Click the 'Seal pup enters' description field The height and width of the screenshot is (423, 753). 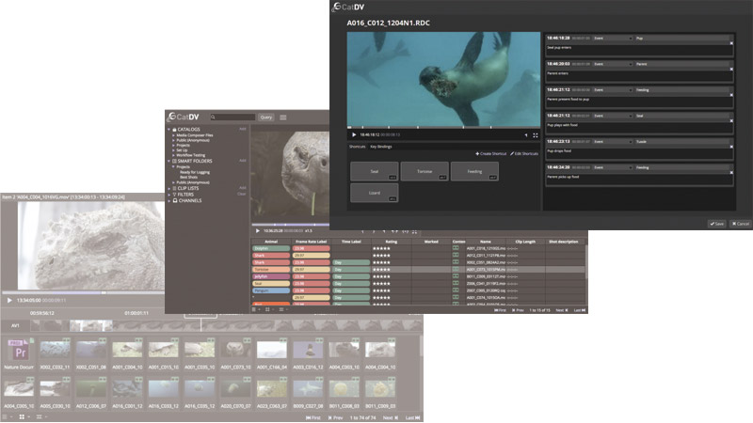(638, 50)
